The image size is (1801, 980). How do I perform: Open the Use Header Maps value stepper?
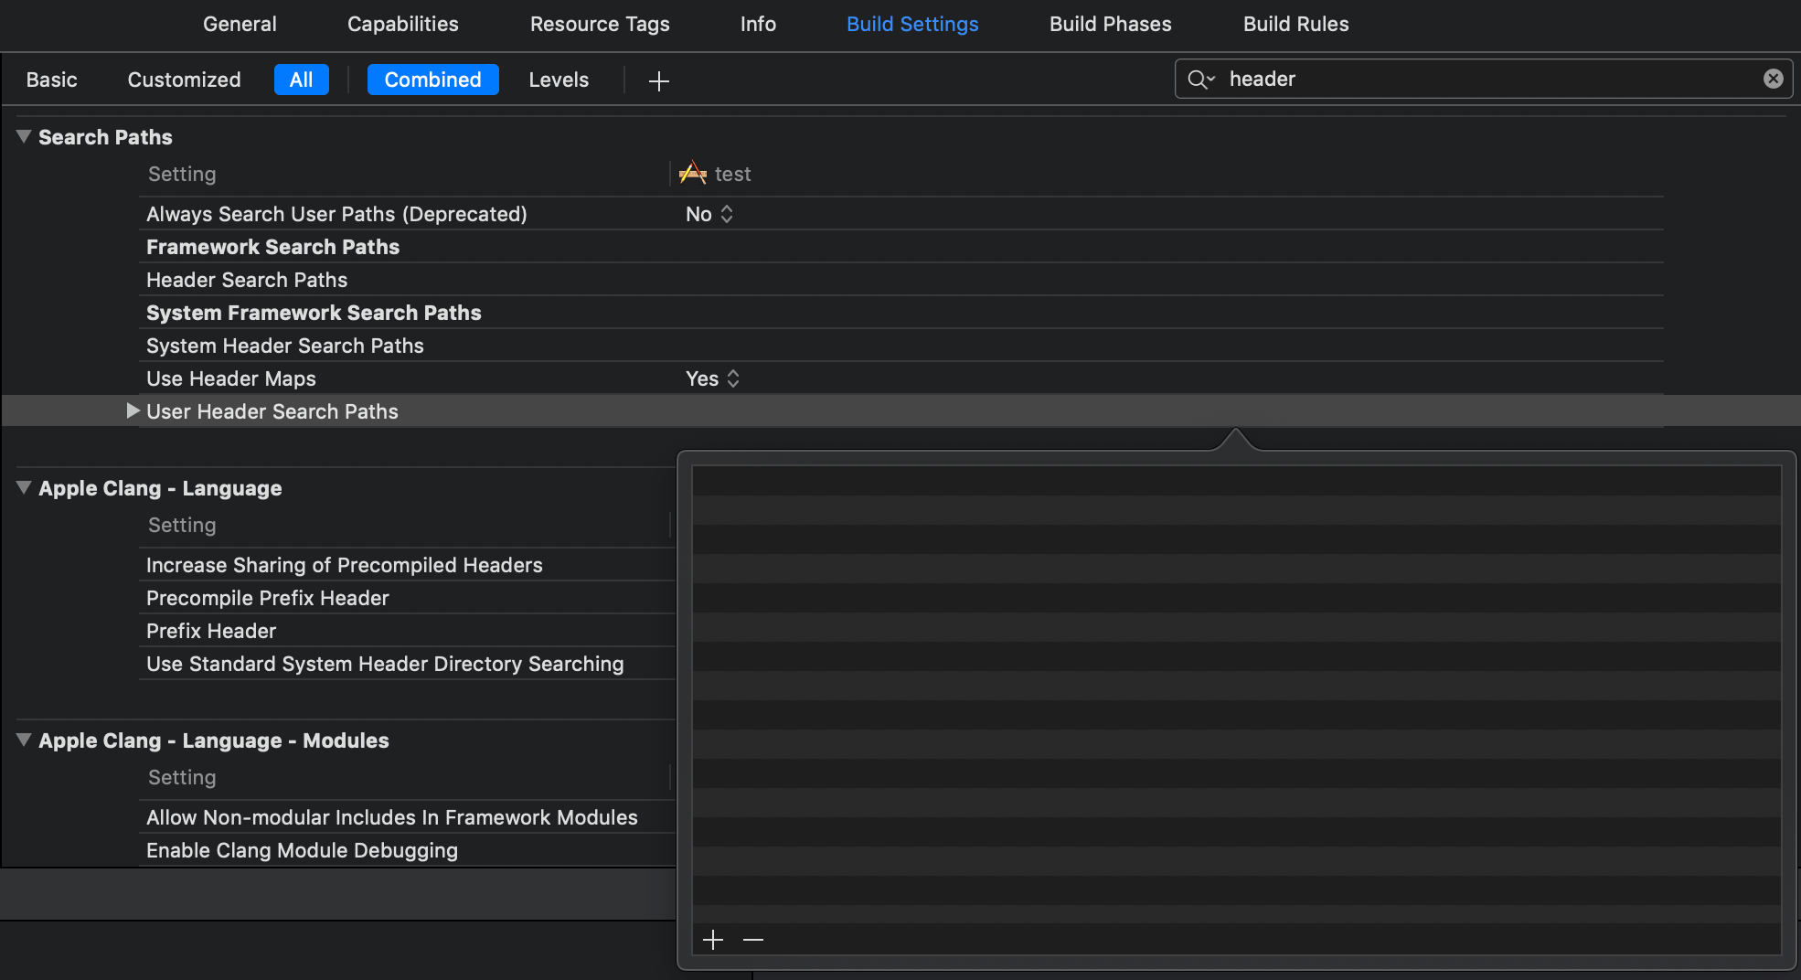coord(732,378)
